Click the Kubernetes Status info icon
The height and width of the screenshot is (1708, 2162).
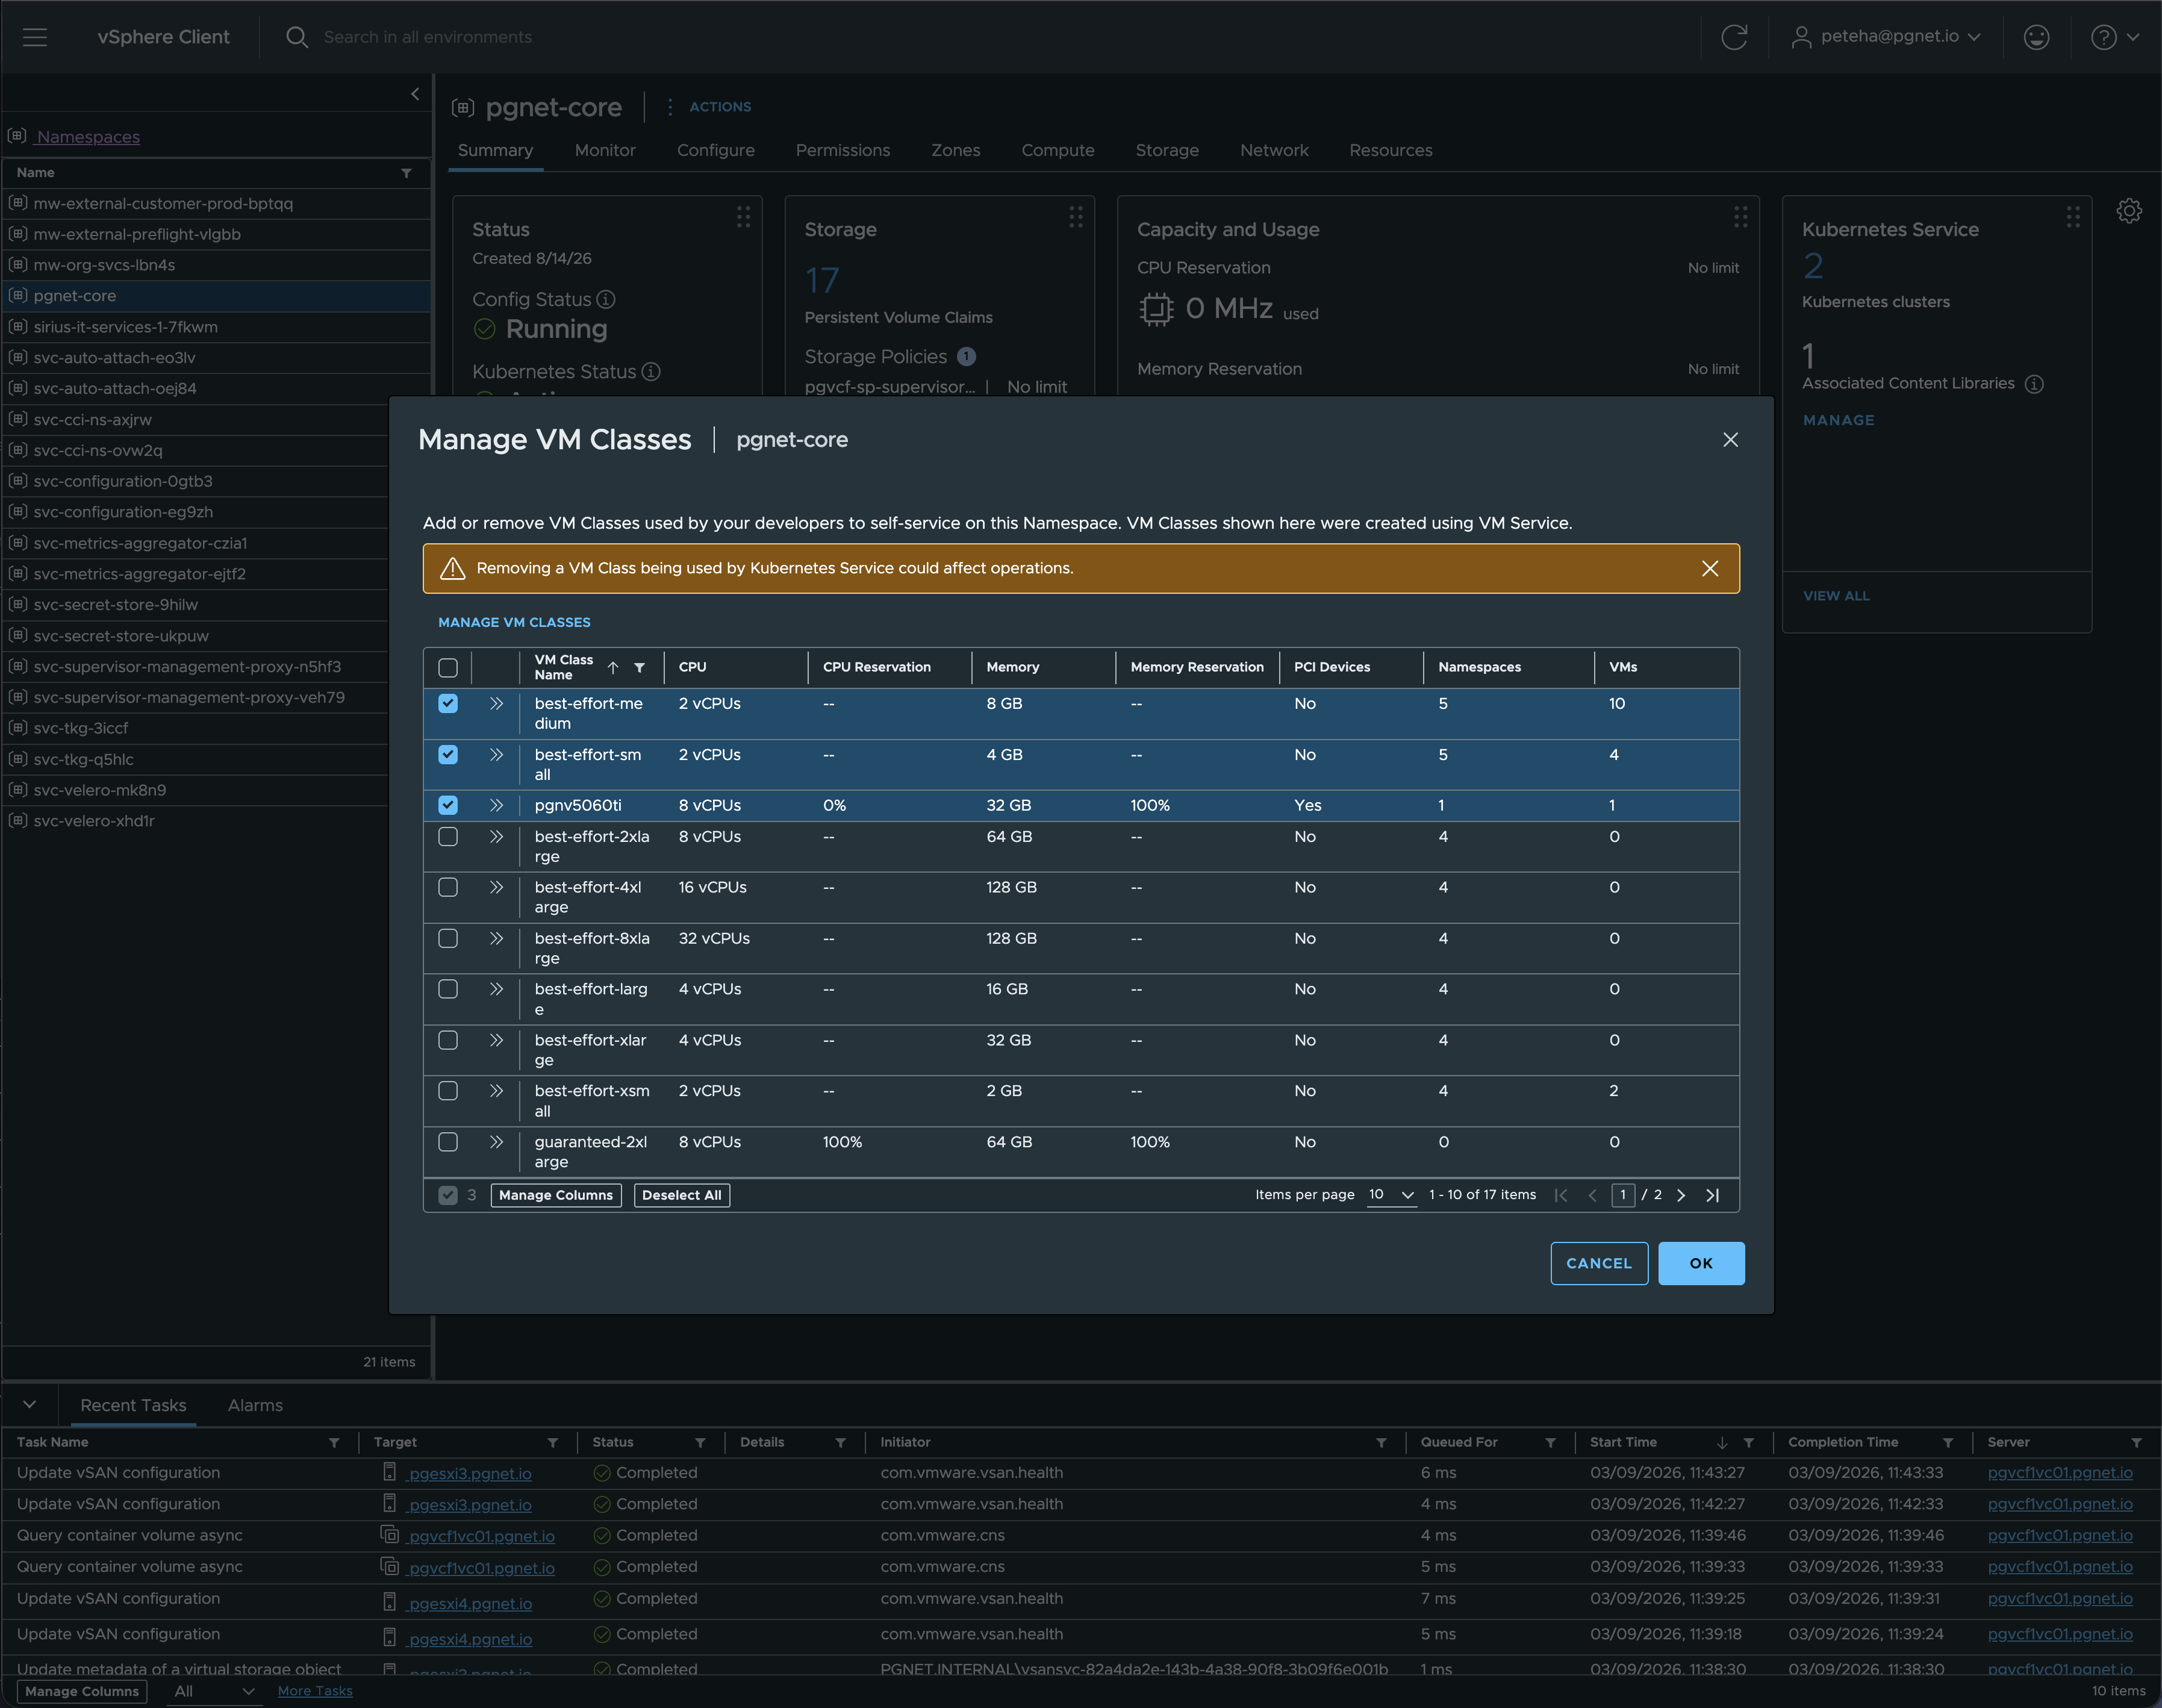click(651, 371)
